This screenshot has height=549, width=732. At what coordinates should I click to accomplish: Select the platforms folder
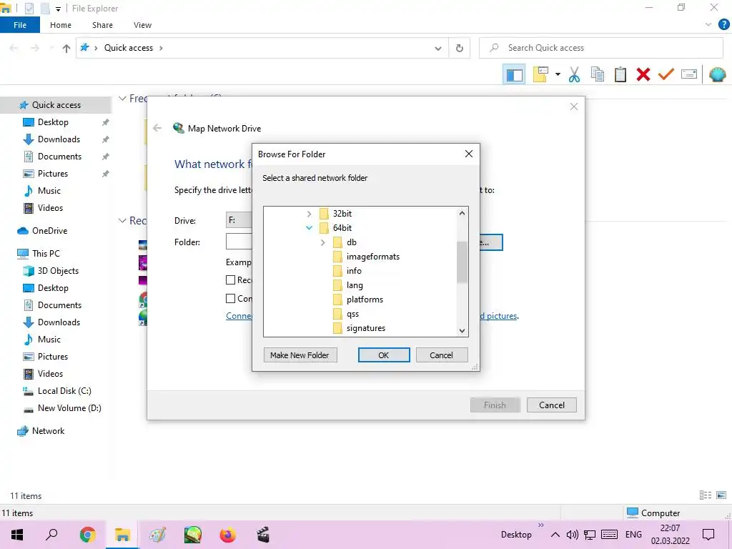pyautogui.click(x=358, y=300)
